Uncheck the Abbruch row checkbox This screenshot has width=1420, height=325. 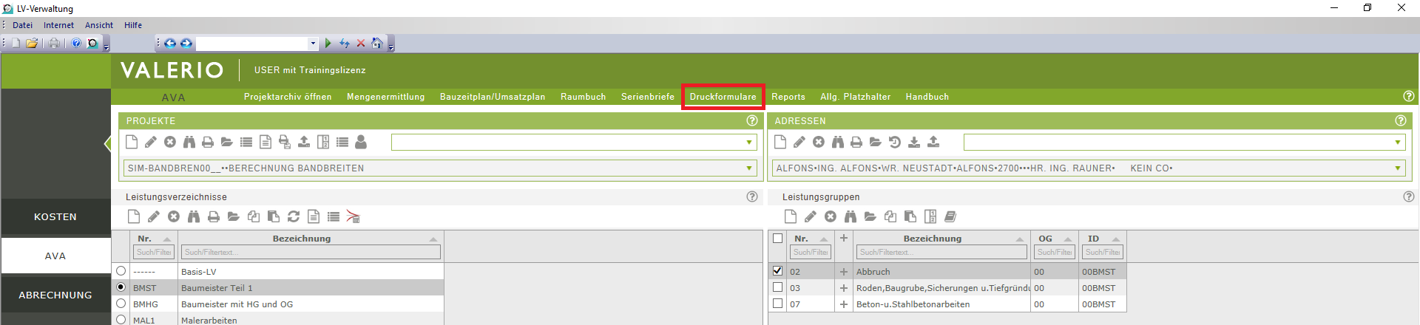pos(777,271)
